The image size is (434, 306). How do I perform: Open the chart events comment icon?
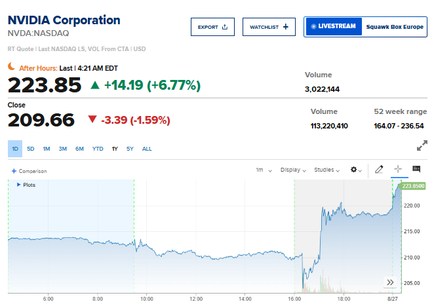(416, 169)
